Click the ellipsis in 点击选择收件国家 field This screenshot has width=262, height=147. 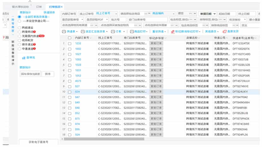172,25
